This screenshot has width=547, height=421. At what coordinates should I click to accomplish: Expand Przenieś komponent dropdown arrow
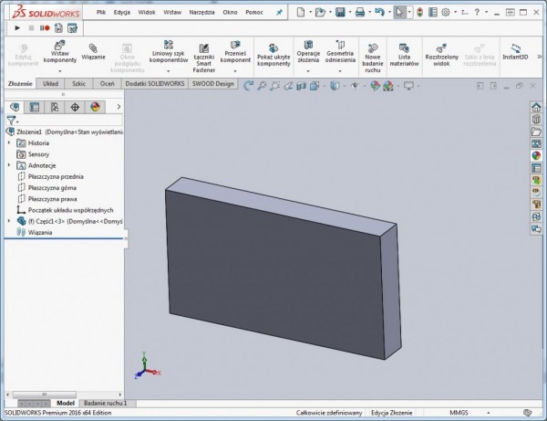(x=235, y=71)
